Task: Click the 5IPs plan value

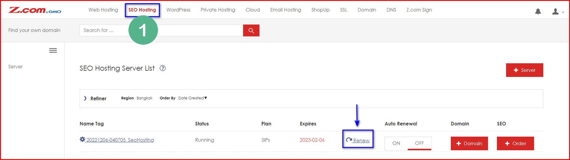Action: coord(265,140)
